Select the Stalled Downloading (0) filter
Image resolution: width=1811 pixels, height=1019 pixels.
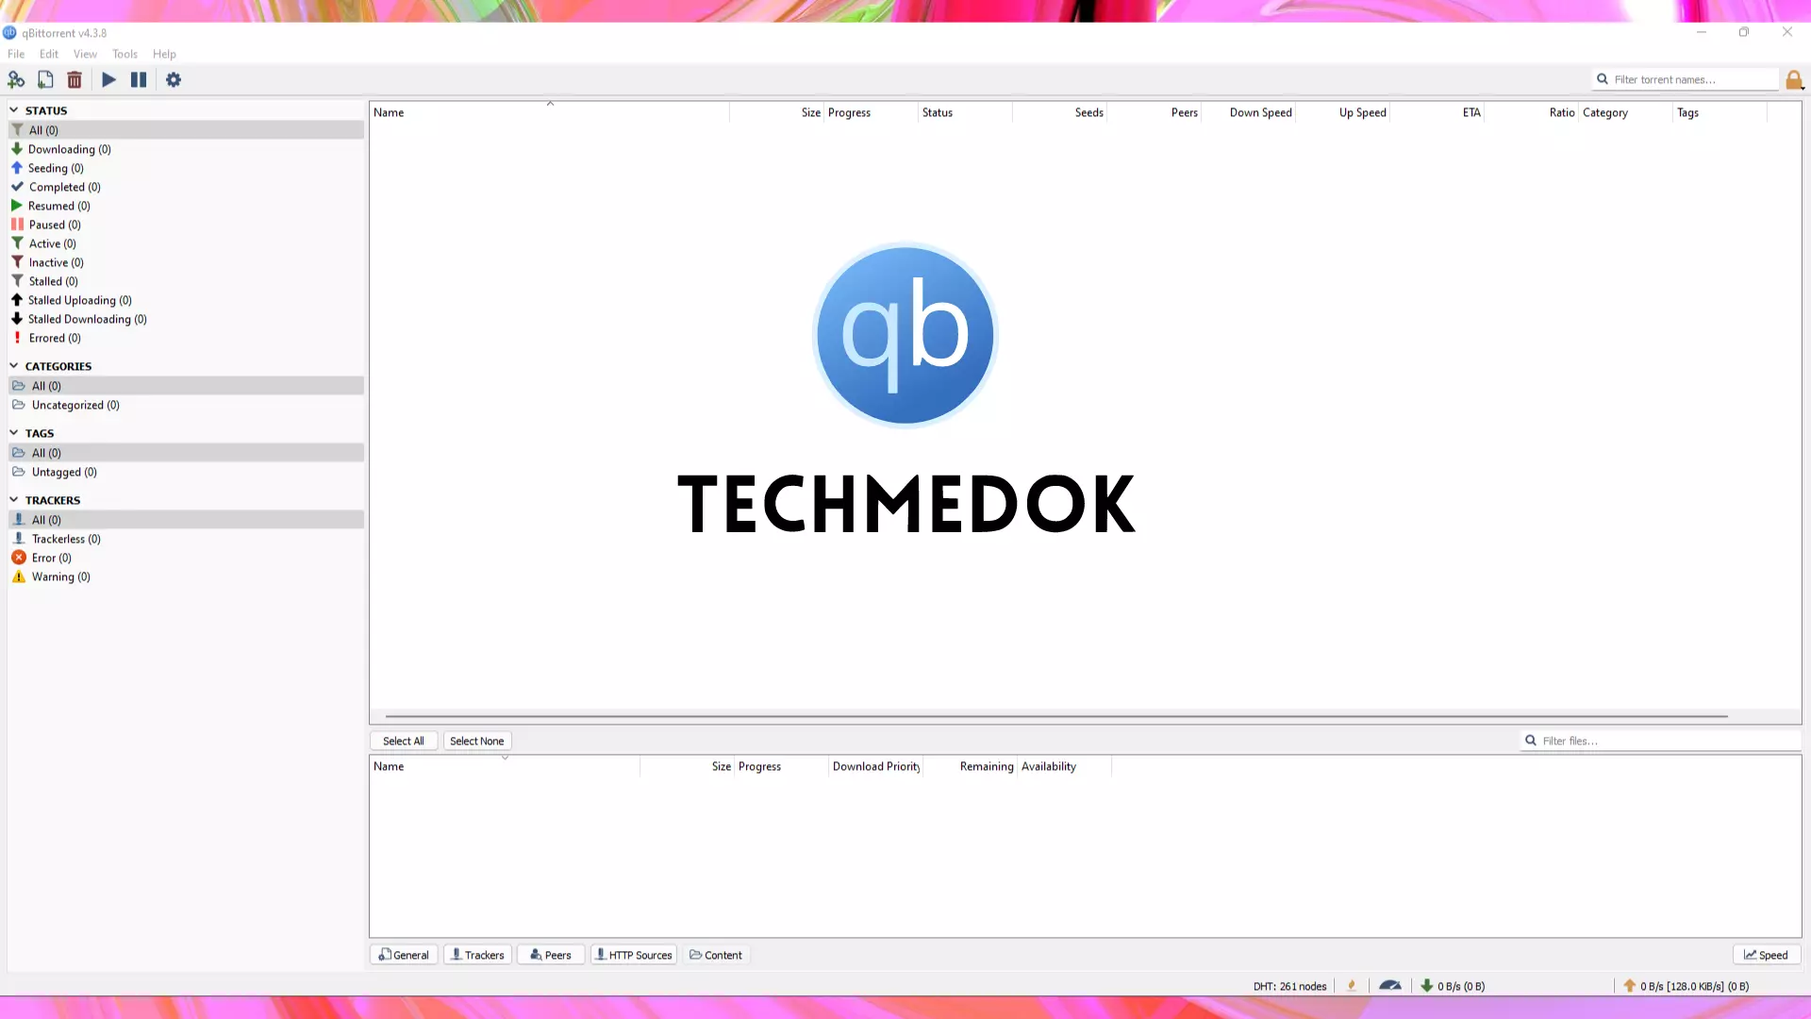pos(186,319)
